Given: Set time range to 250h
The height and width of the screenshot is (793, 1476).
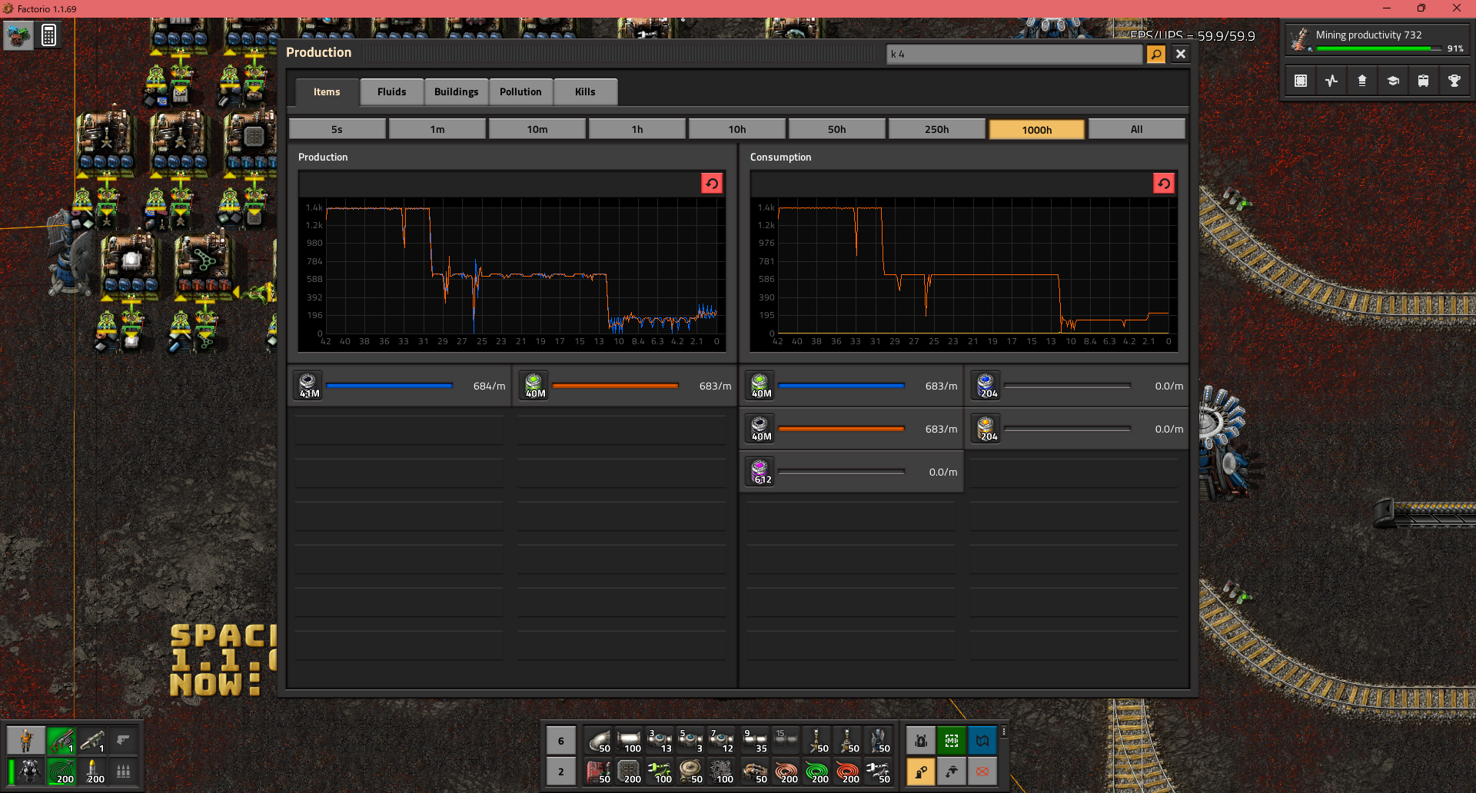Looking at the screenshot, I should pos(937,129).
